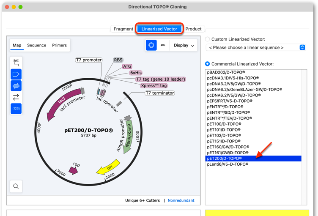318x216 pixels.
Task: Select Commercial Linearized Vector radio button
Action: click(207, 64)
